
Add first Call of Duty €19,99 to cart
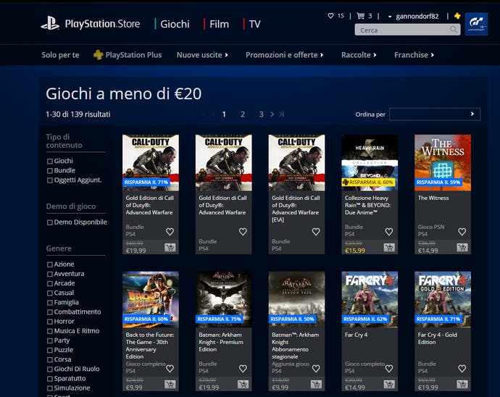(170, 248)
